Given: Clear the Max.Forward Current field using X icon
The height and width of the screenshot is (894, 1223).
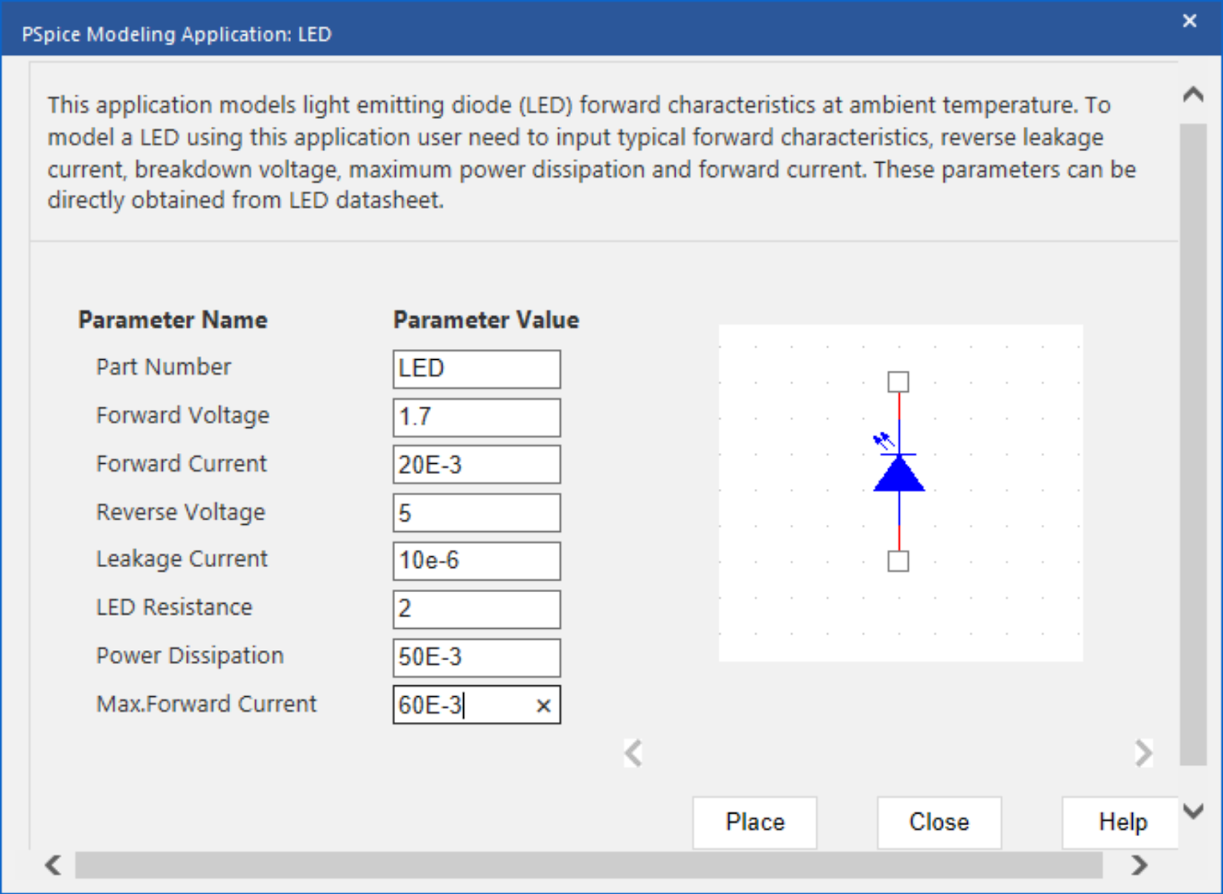Looking at the screenshot, I should (543, 706).
